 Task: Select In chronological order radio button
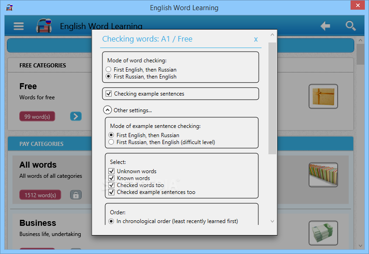[111, 221]
